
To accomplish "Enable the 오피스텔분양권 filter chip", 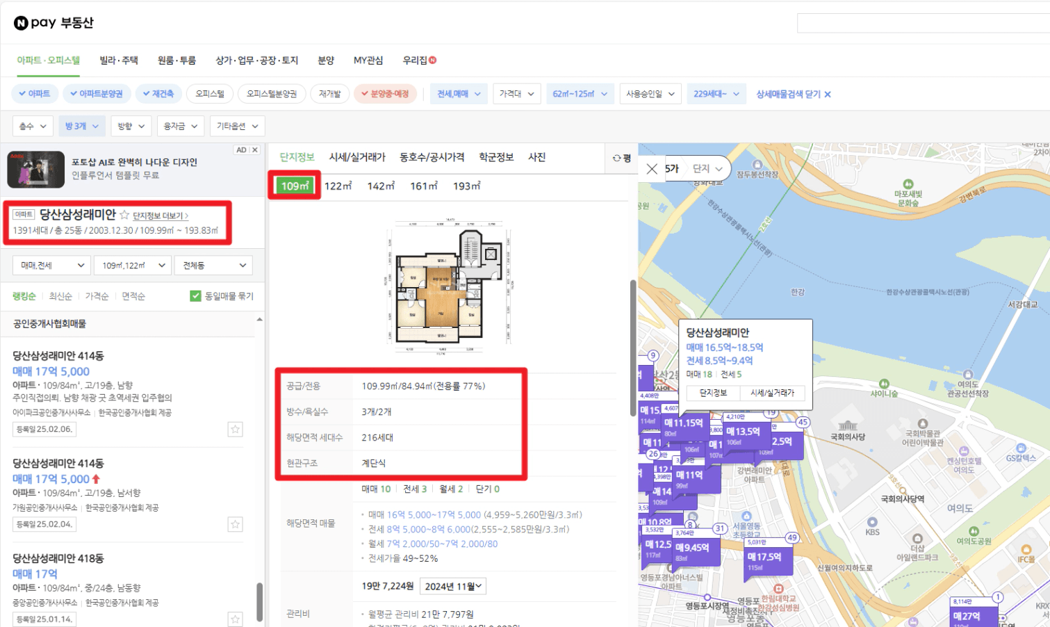I will tap(272, 94).
